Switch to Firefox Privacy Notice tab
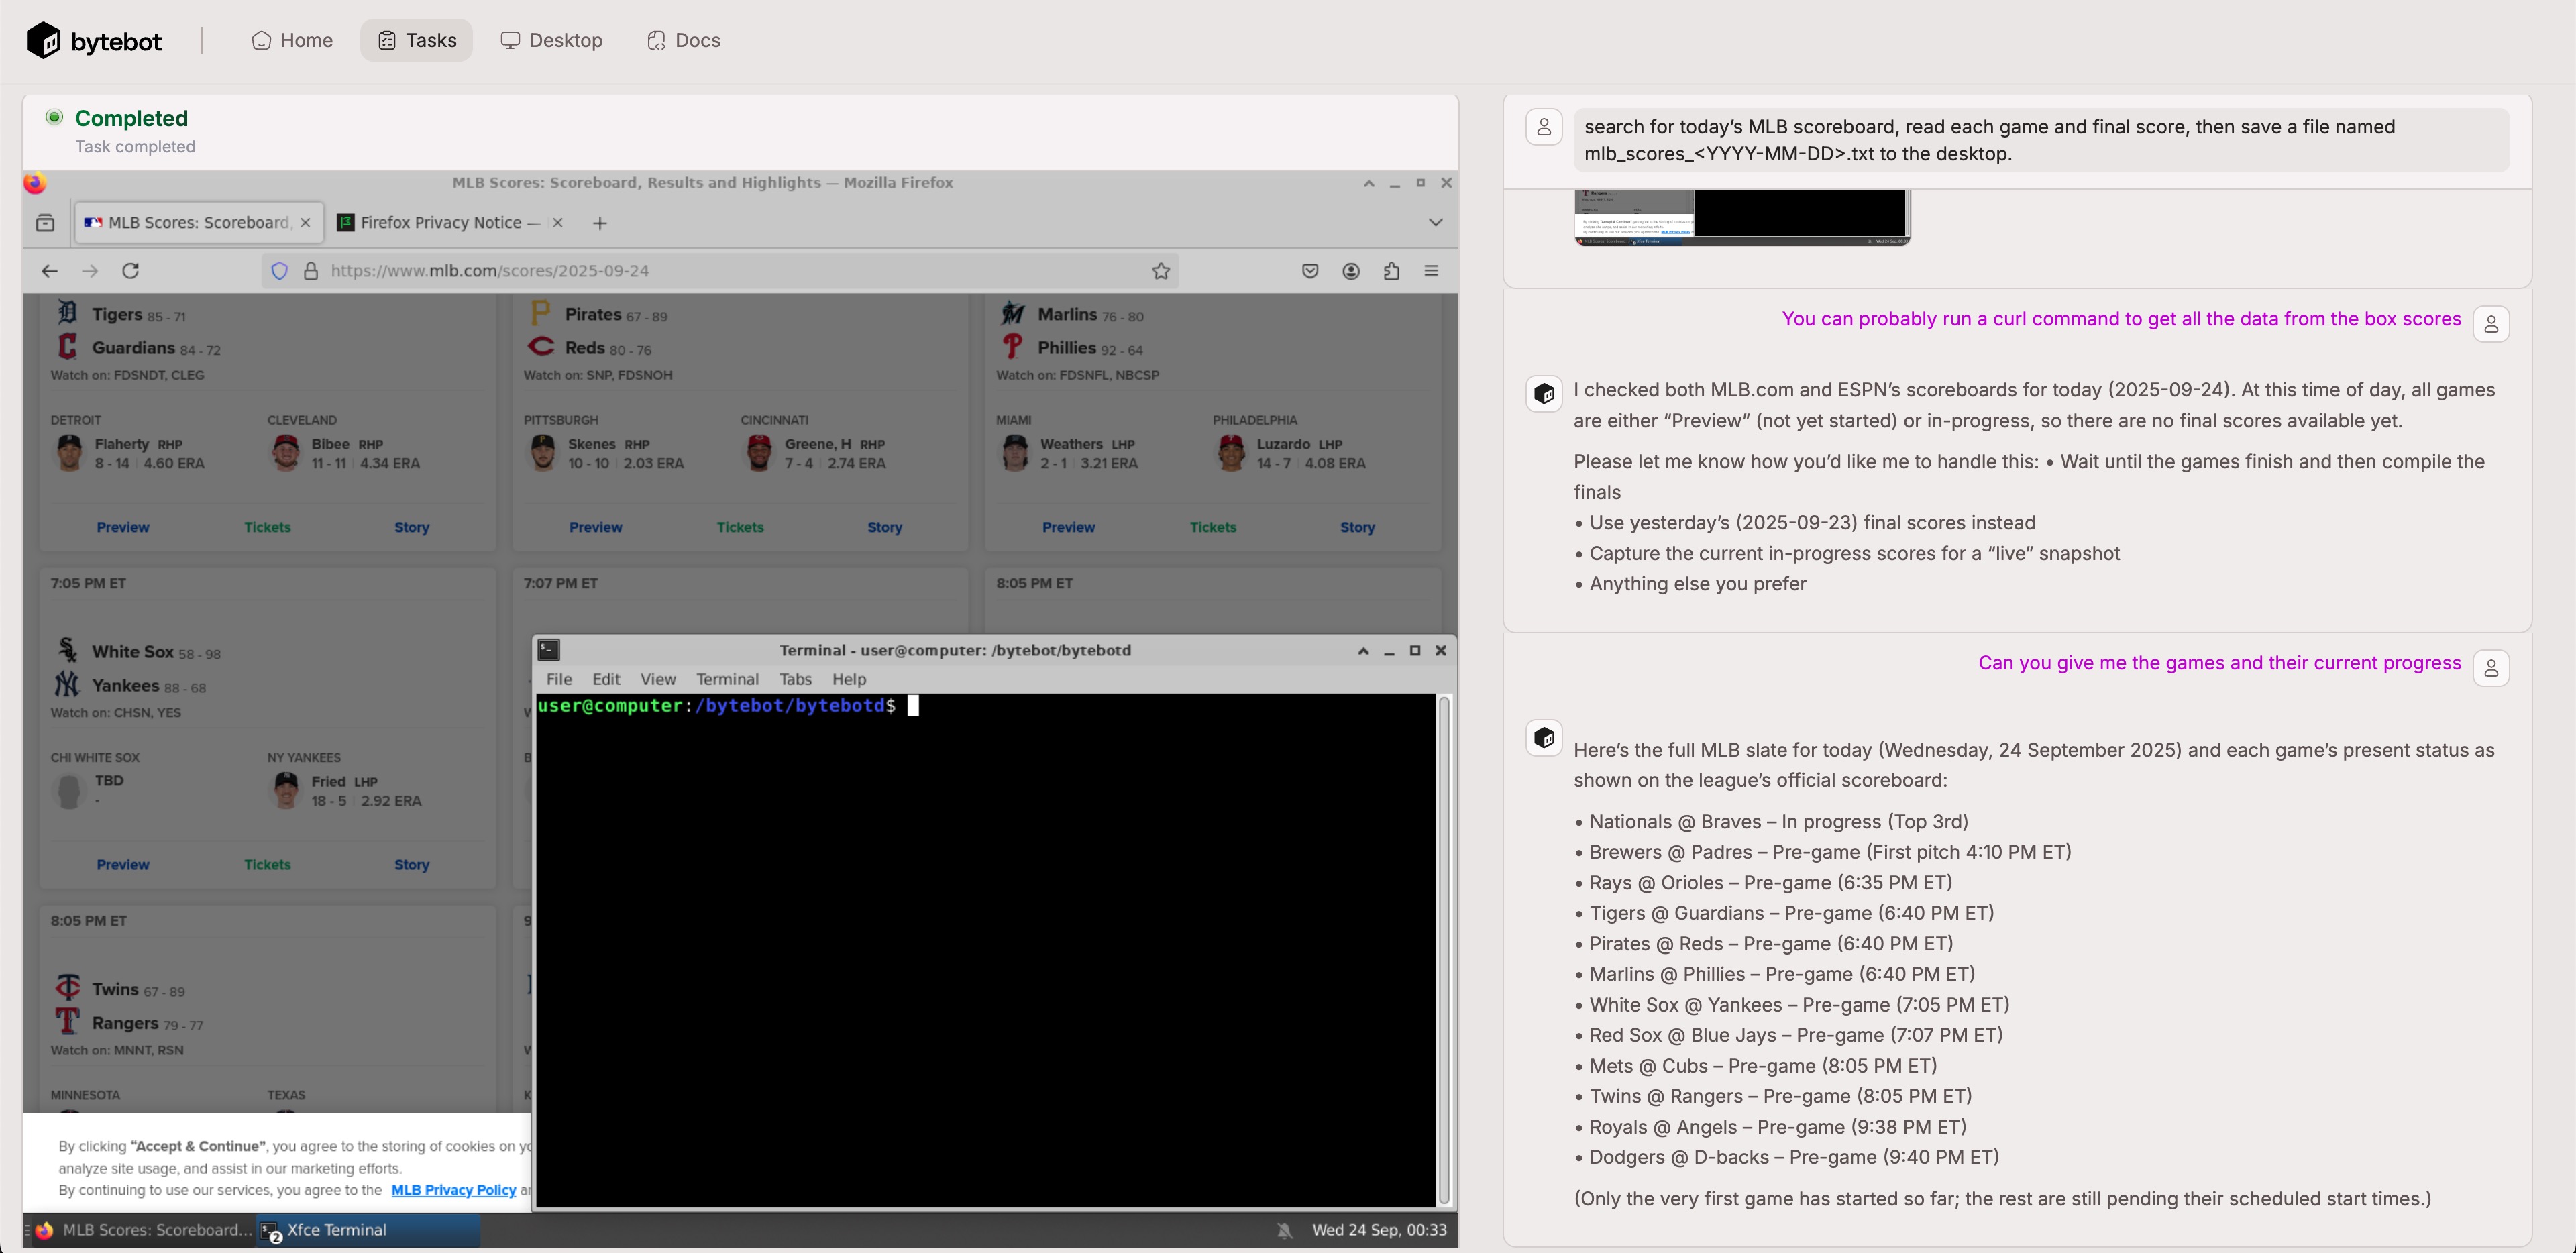 point(440,222)
